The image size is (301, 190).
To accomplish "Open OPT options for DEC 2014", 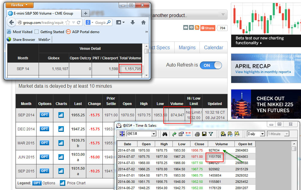I will tap(45, 129).
